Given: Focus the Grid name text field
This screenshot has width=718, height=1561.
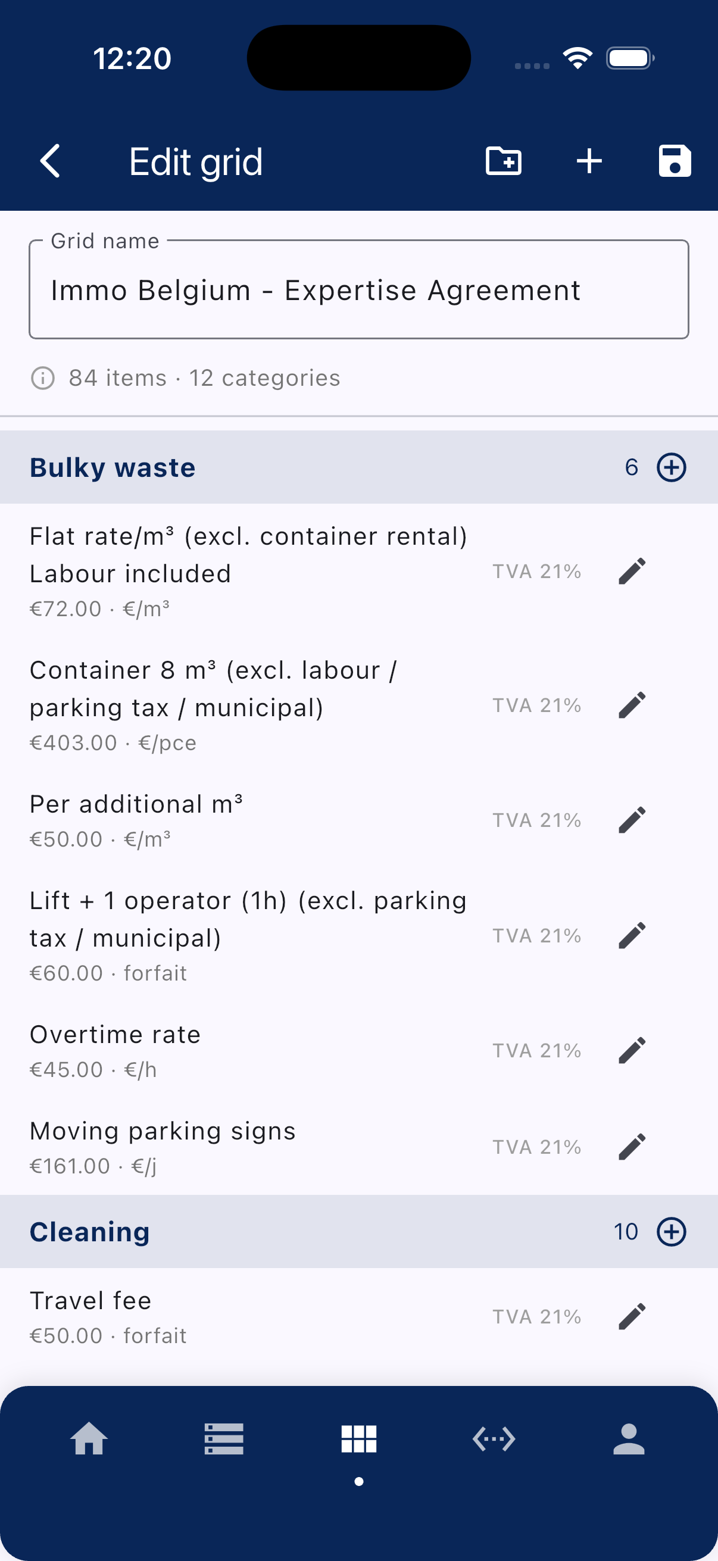Looking at the screenshot, I should pyautogui.click(x=358, y=290).
